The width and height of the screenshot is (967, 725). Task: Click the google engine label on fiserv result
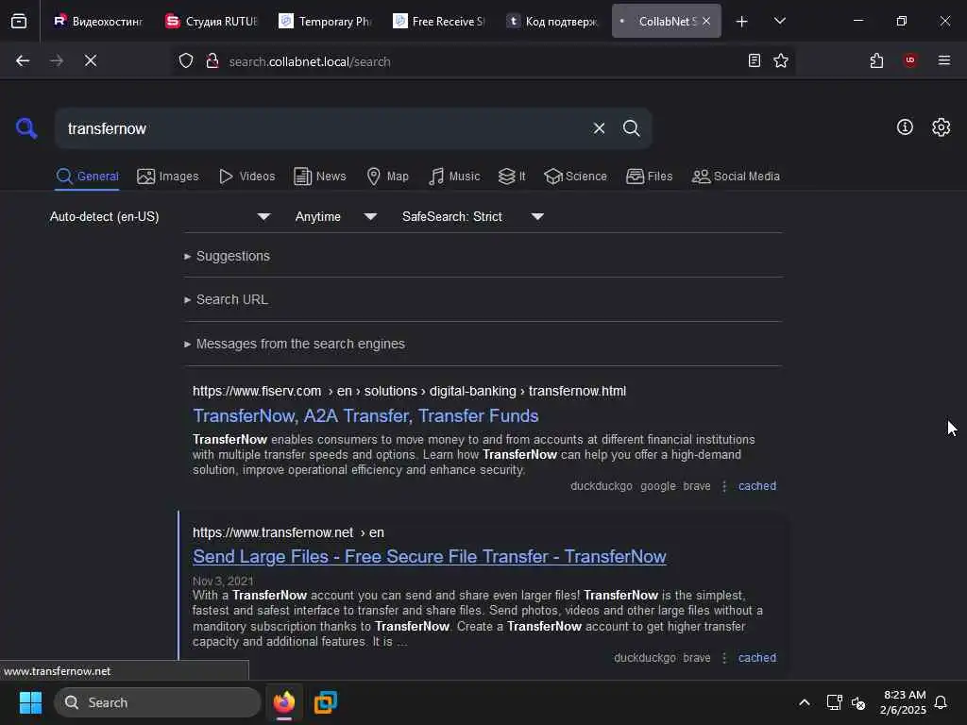click(658, 486)
